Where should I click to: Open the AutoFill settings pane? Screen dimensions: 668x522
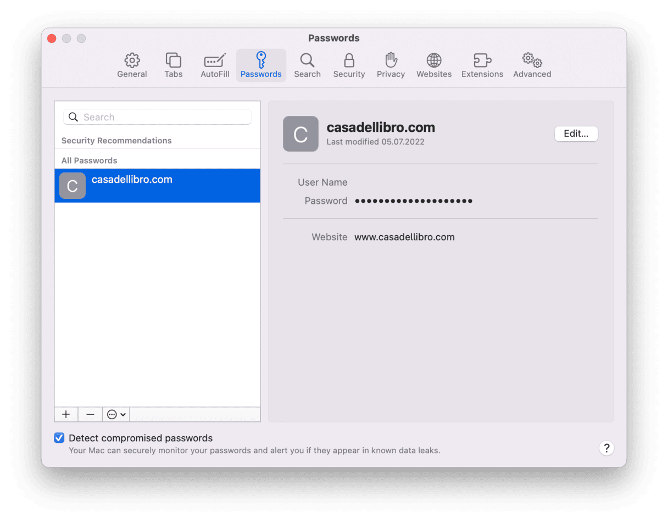(215, 65)
